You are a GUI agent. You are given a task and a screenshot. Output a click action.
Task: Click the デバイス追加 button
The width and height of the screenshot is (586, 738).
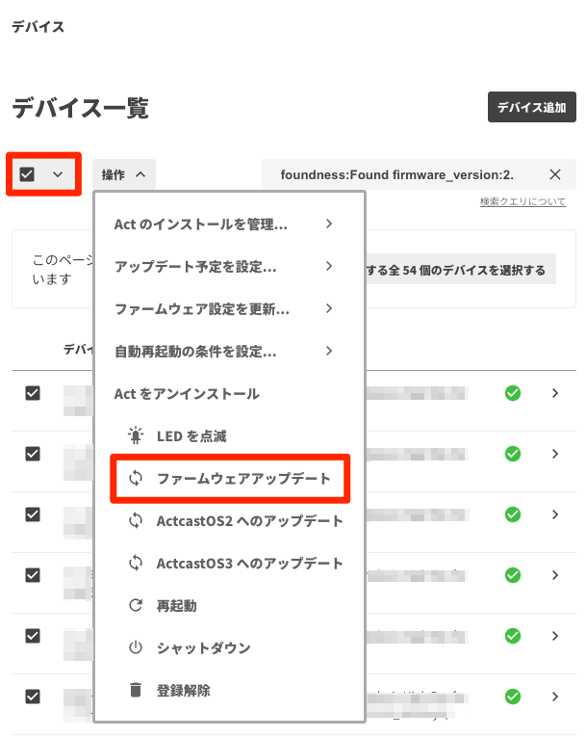pos(531,108)
